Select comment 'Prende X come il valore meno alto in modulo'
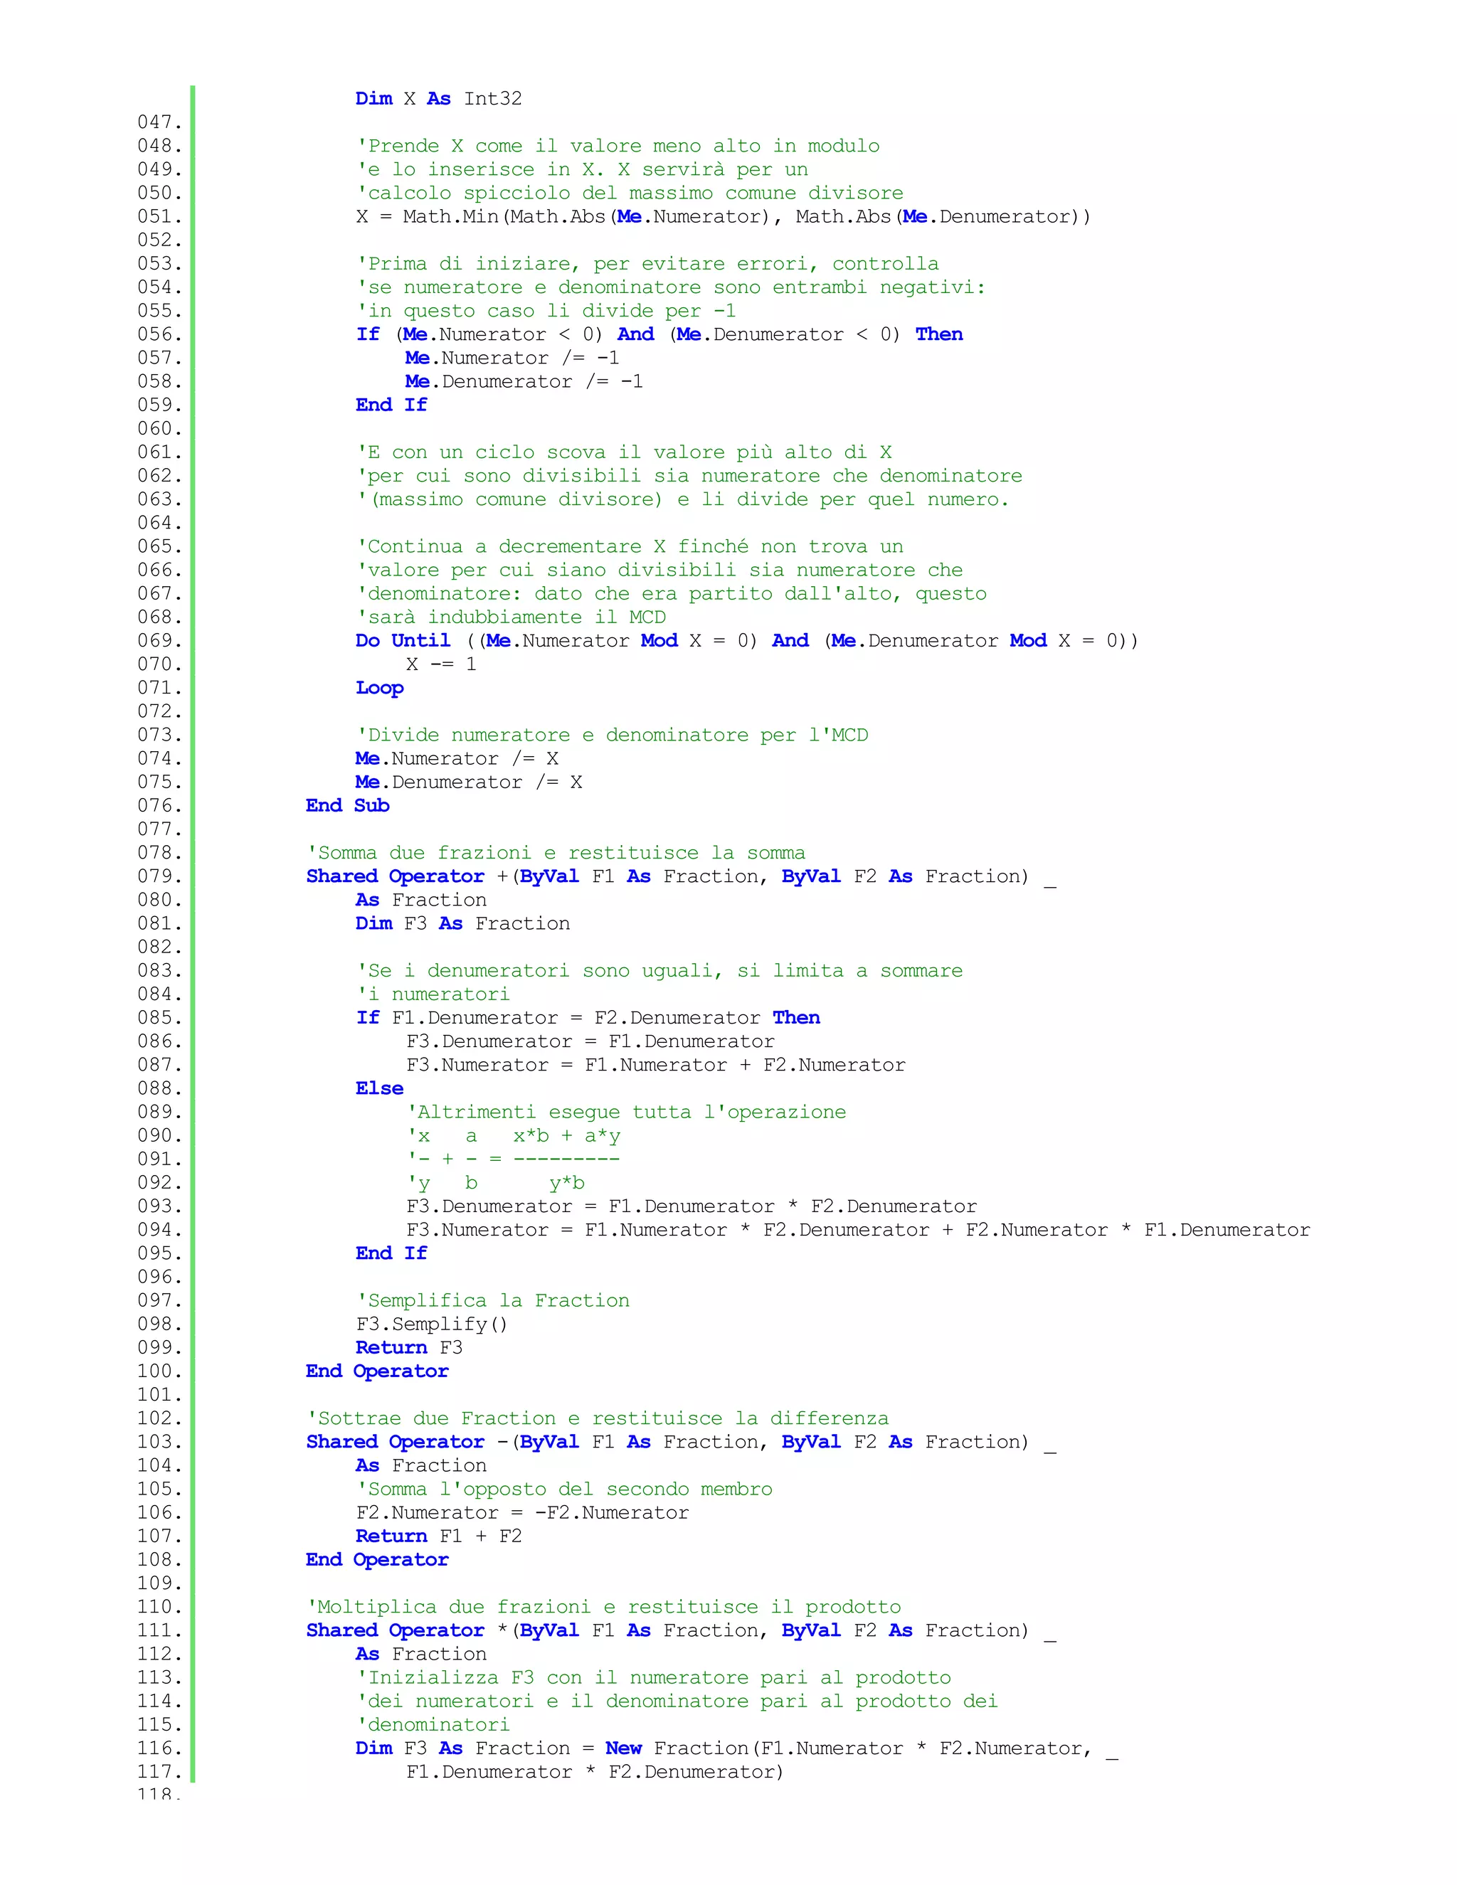Viewport: 1457px width, 1885px height. pos(618,146)
